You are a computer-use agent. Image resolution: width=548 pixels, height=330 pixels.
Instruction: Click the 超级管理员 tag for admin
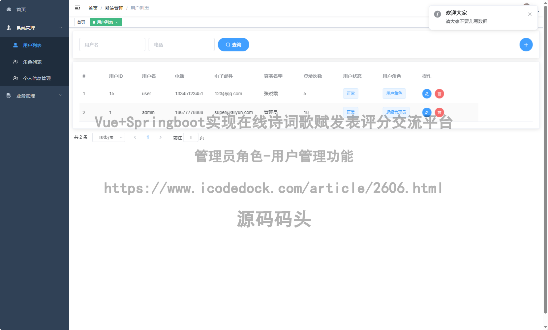point(396,112)
